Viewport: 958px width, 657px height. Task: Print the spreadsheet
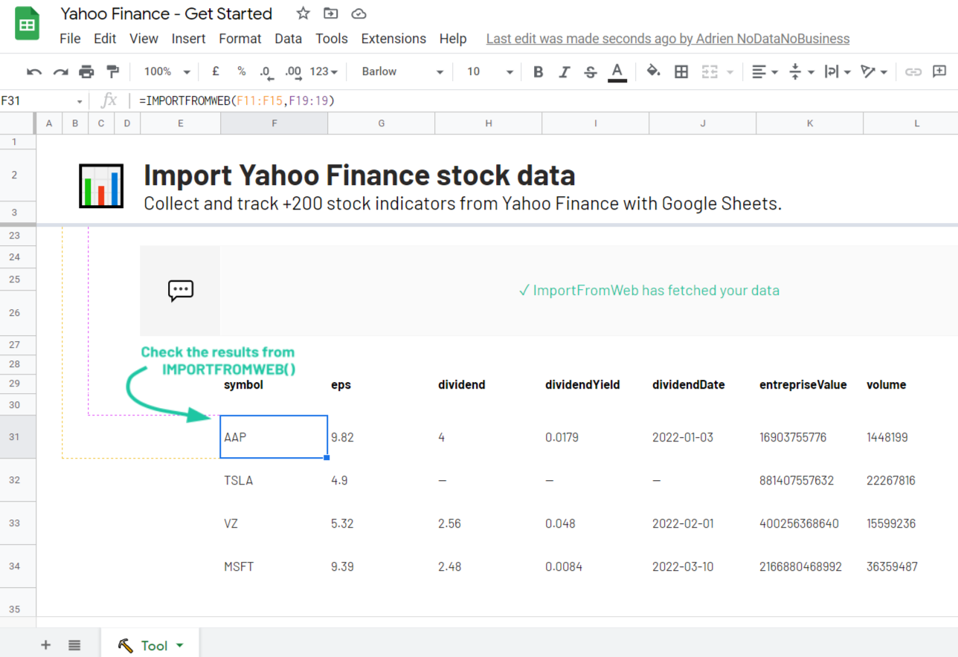coord(86,71)
